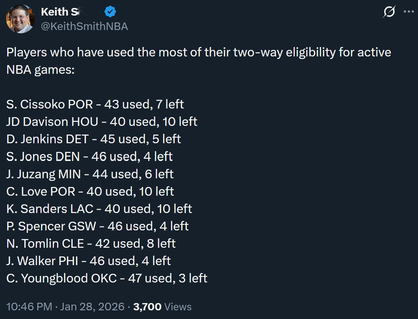Open Keith's profile photo avatar
This screenshot has width=418, height=319.
(x=20, y=19)
